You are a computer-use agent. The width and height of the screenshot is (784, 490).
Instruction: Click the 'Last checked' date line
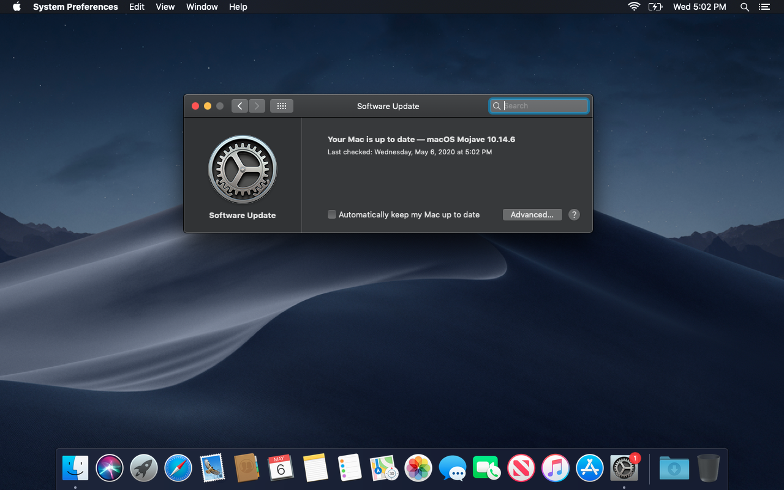[410, 152]
